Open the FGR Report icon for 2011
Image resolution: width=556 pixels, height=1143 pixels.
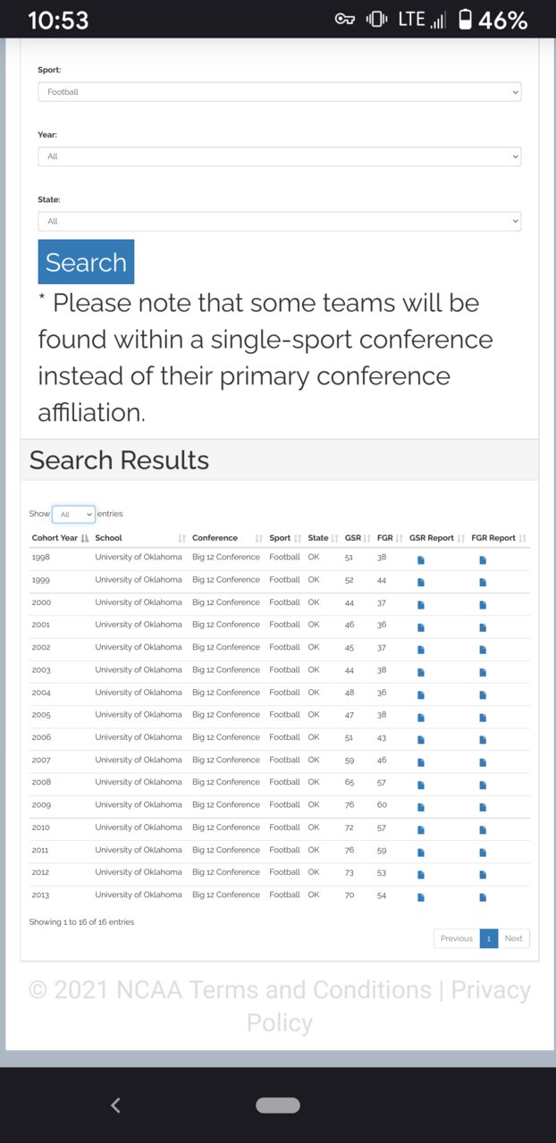[x=483, y=853]
